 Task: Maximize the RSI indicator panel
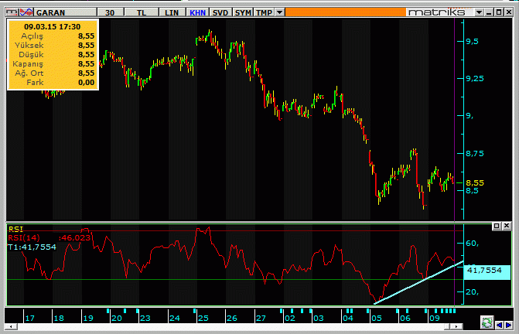pos(496,226)
